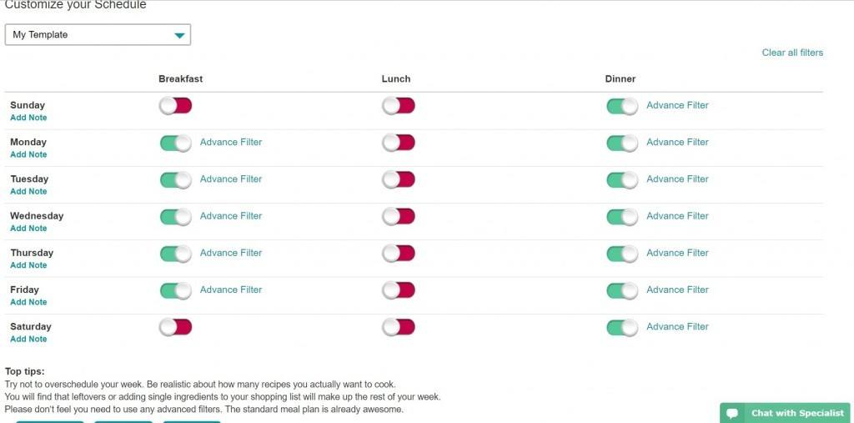Viewport: 854px width, 423px height.
Task: Disable Sunday dinner toggle
Action: tap(622, 106)
